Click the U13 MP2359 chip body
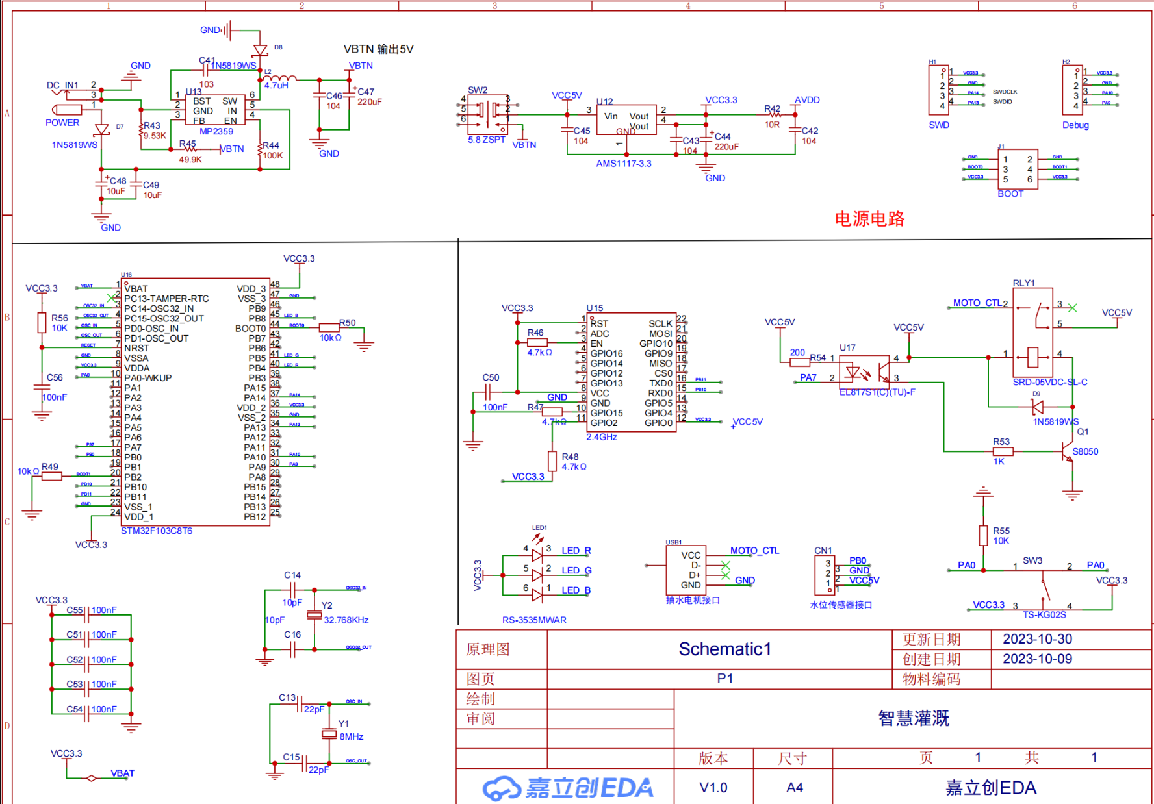The height and width of the screenshot is (804, 1154). click(215, 110)
